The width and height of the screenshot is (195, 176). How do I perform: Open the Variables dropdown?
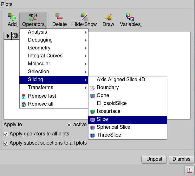(x=130, y=20)
